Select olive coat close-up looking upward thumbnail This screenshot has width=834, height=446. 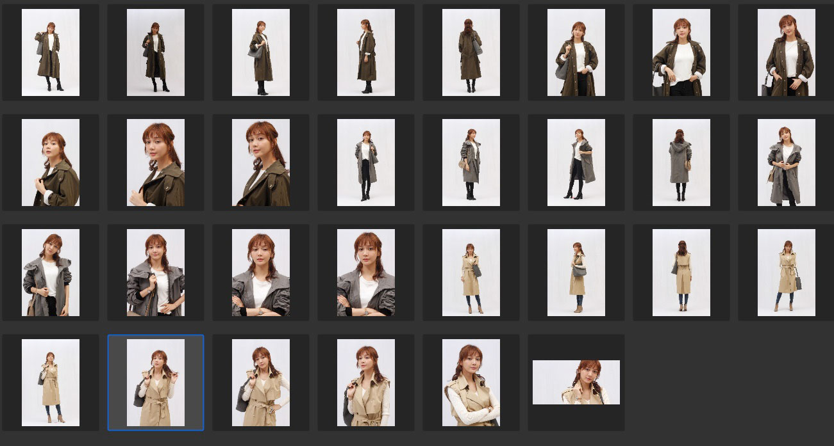(50, 163)
